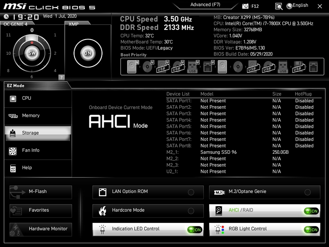This screenshot has height=247, width=329.
Task: Select the UEFI USB key boot icon
Action: click(193, 67)
